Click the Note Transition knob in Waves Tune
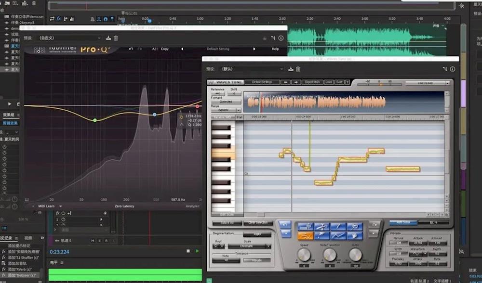The image size is (482, 283). click(330, 255)
